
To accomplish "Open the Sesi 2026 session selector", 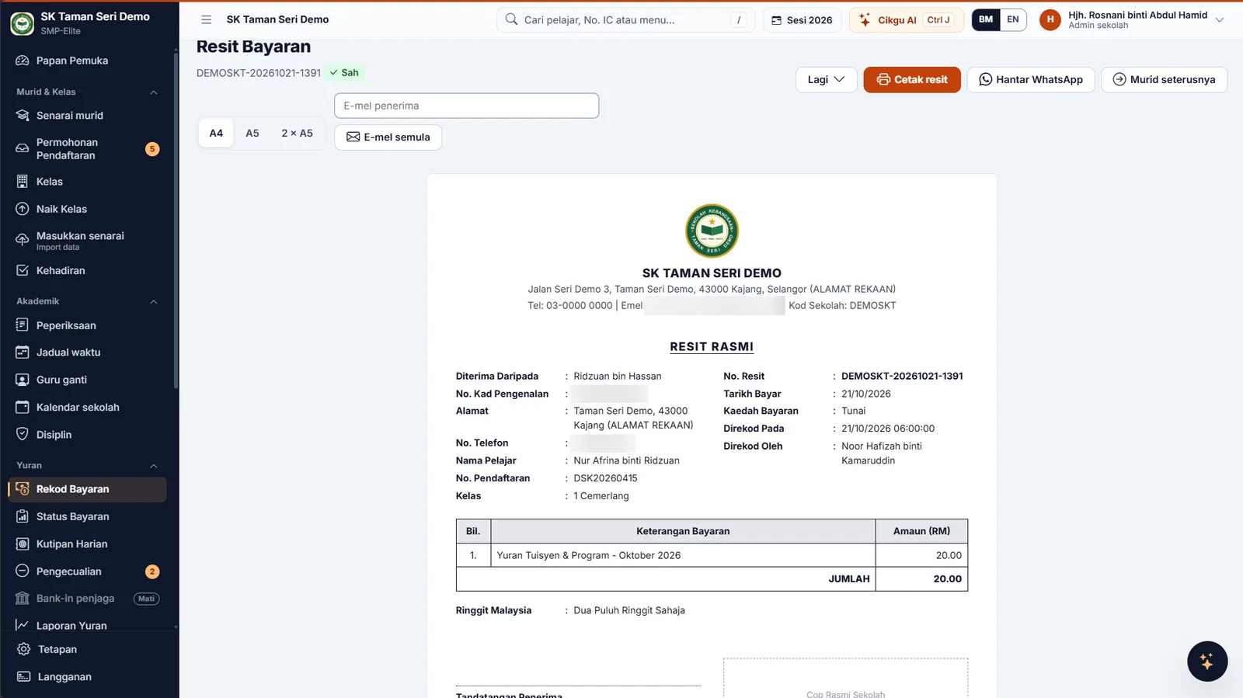I will (x=802, y=20).
